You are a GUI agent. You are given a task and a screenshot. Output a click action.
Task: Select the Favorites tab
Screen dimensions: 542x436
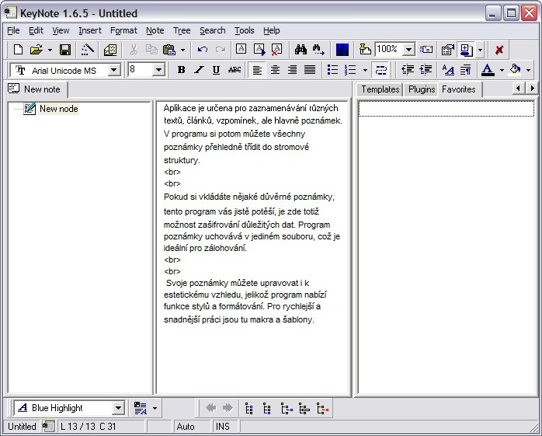tap(458, 89)
